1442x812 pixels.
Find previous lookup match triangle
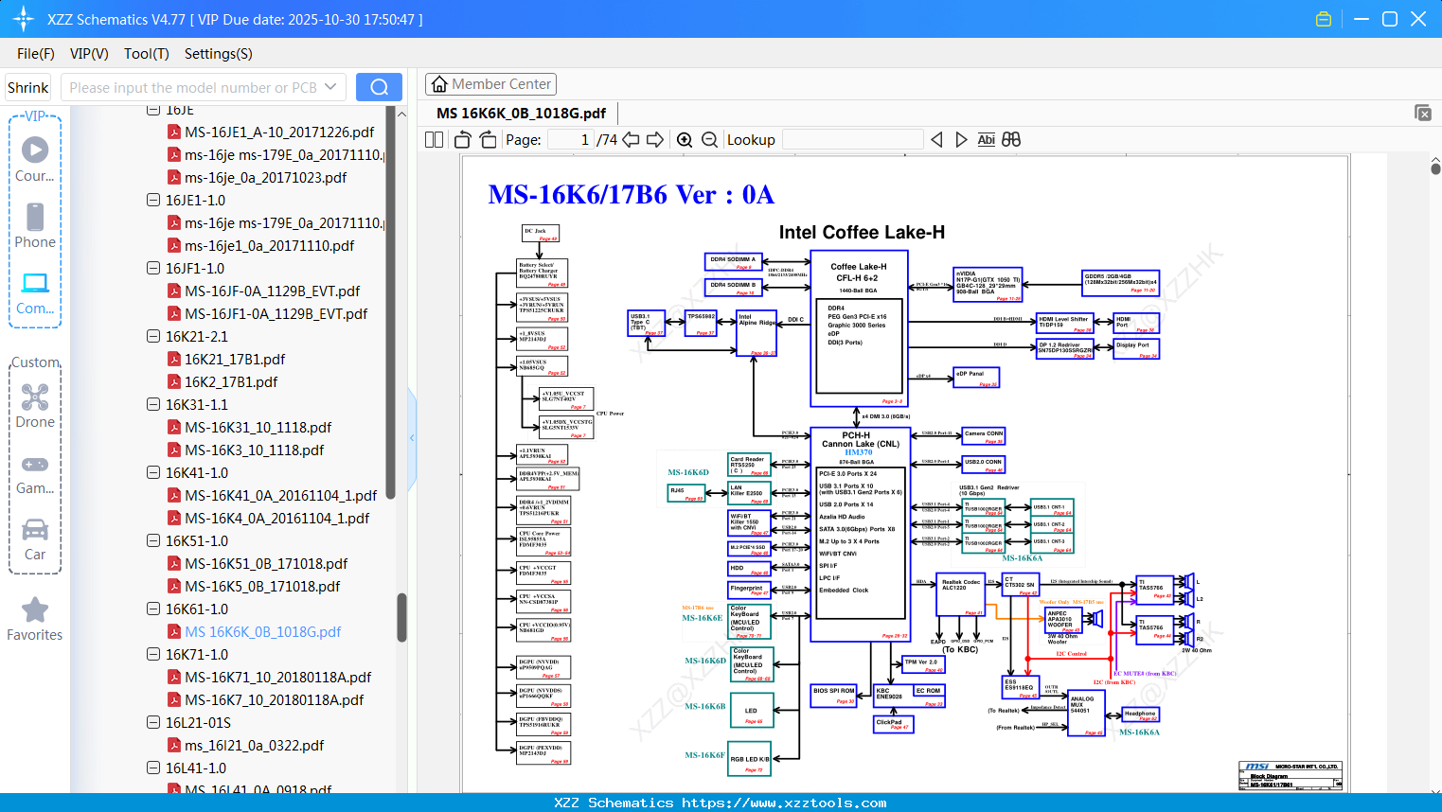pos(936,140)
